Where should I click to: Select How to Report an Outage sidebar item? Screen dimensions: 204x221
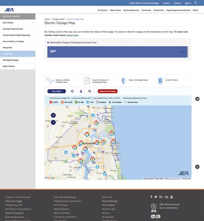[18, 41]
